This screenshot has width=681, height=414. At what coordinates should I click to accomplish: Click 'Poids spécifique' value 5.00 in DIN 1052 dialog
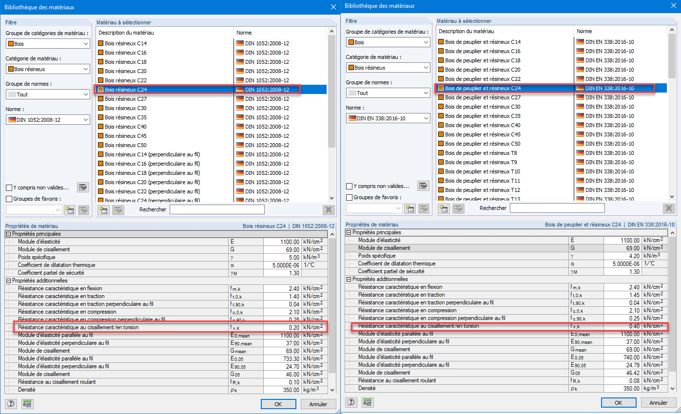click(282, 257)
